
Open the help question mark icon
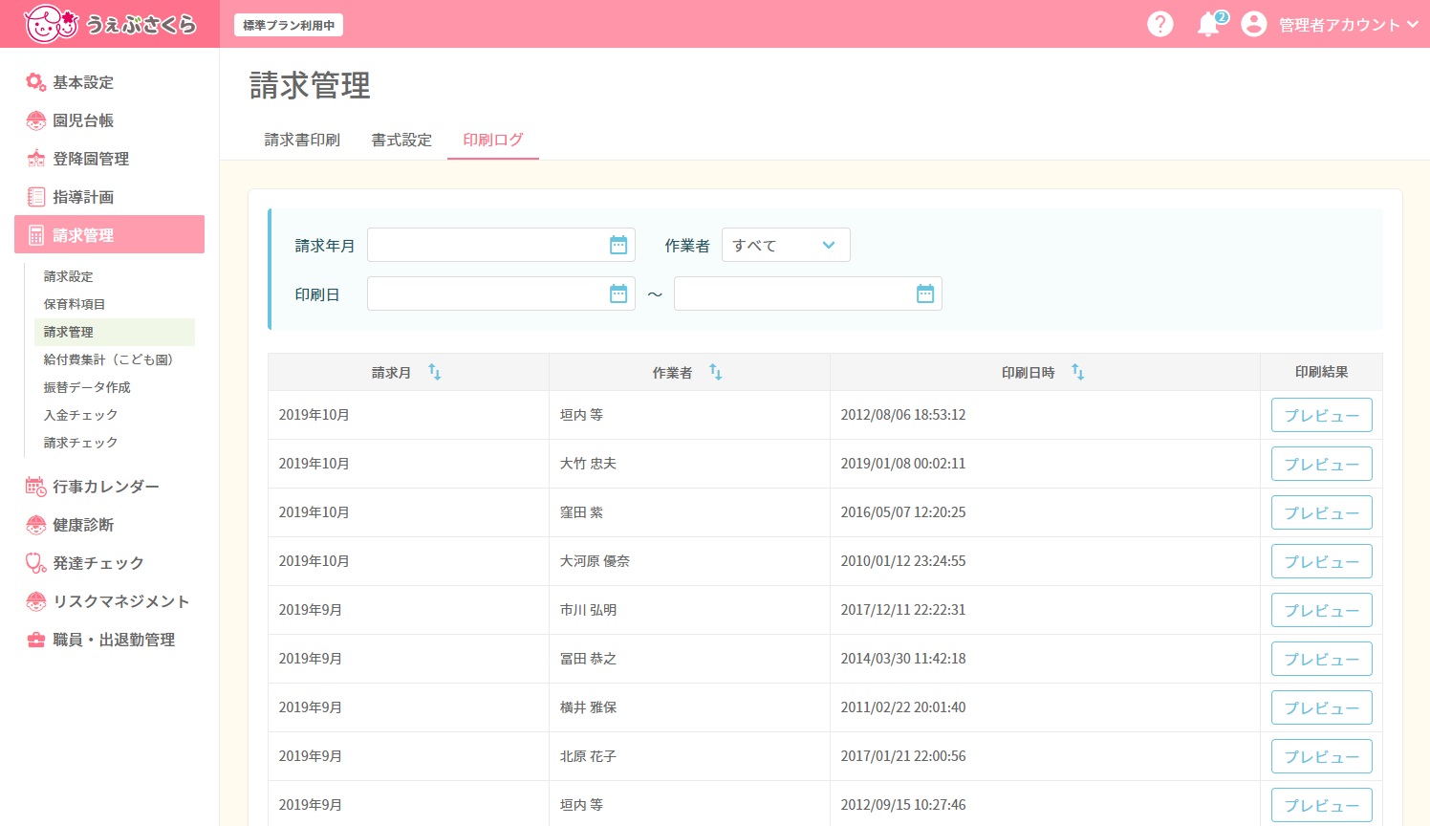tap(1159, 24)
